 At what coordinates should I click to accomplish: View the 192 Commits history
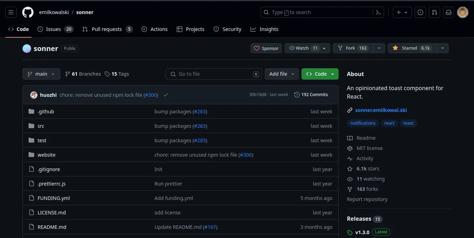tap(311, 95)
